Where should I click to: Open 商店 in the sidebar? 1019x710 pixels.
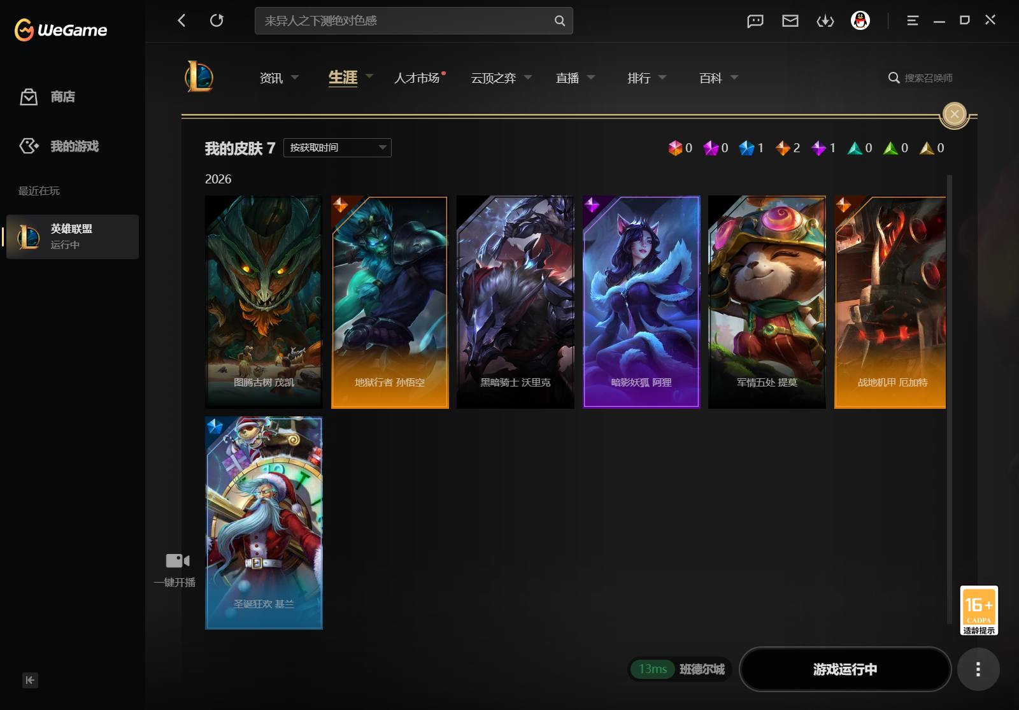[48, 97]
